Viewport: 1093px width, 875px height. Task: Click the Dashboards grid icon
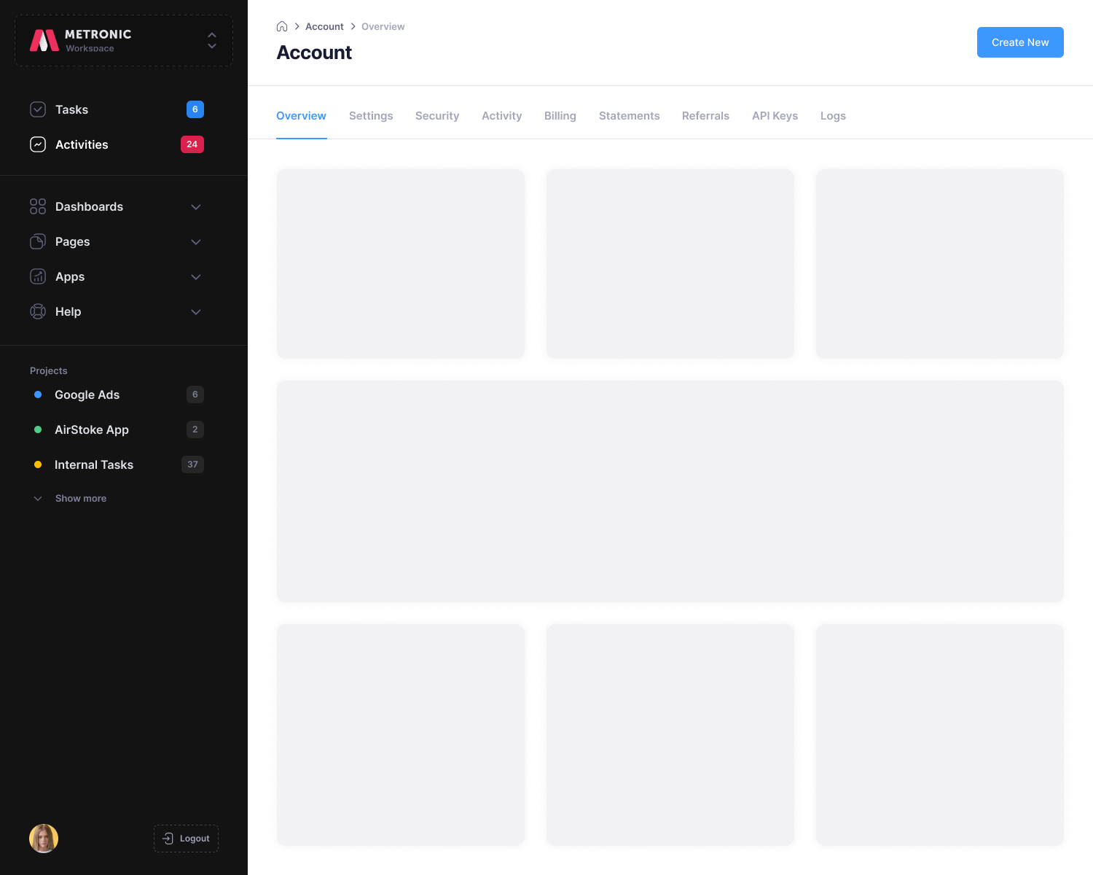38,206
